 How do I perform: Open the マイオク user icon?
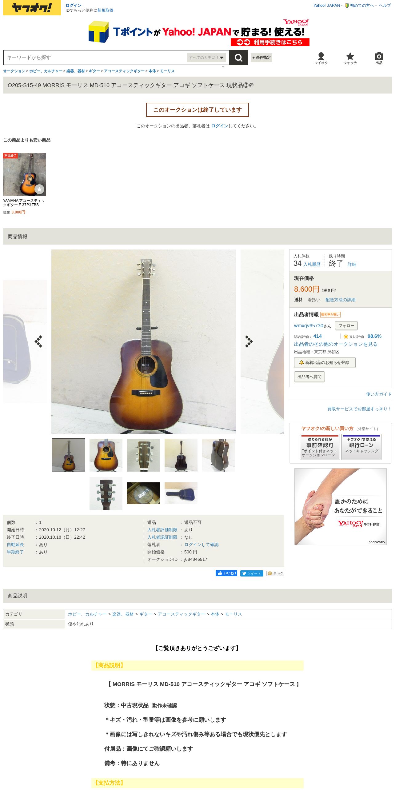[321, 58]
